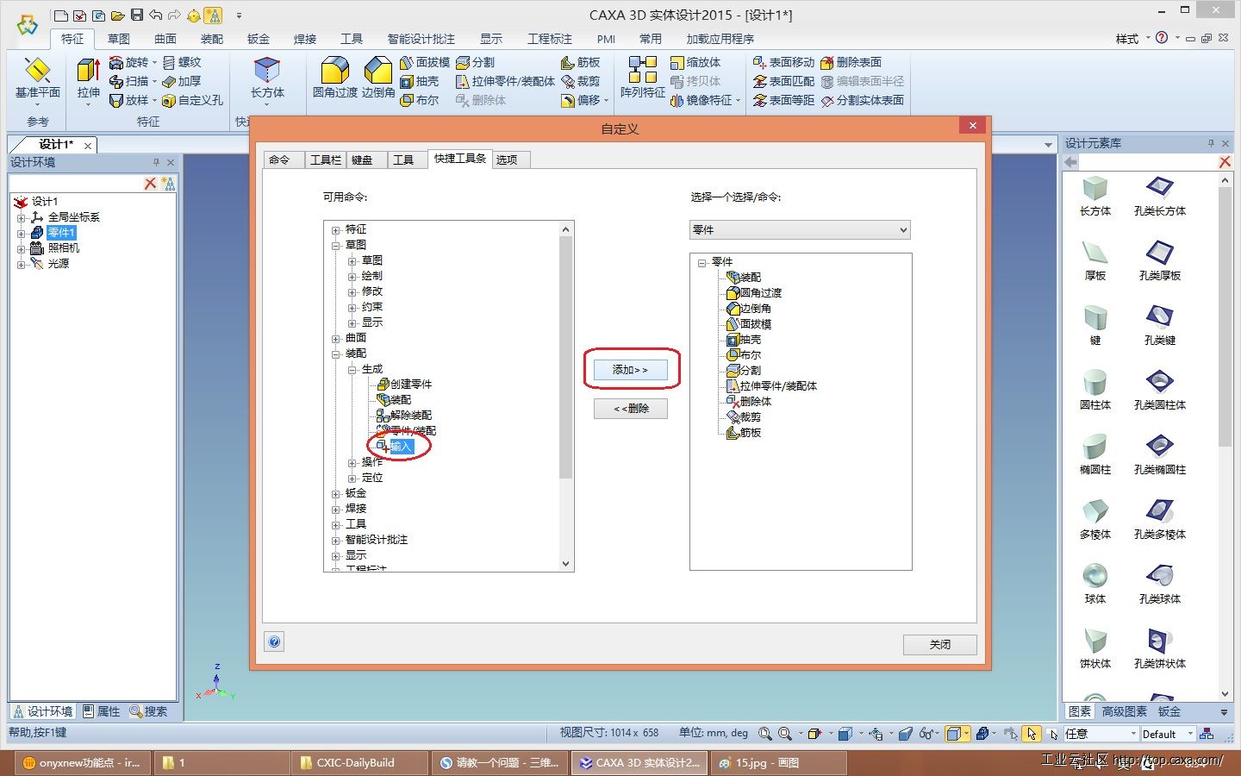Click the help icon in the 自定义 dialog
The height and width of the screenshot is (776, 1241).
tap(274, 641)
